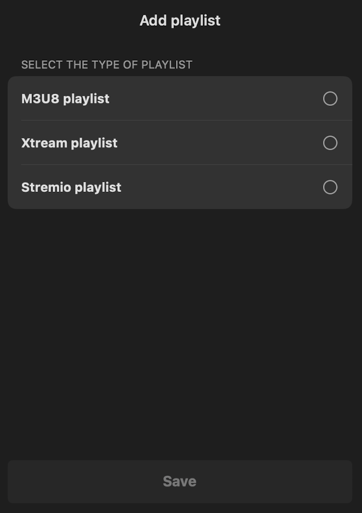Click the divider between M3U8 and Xtream rows
362x513 pixels.
186,121
